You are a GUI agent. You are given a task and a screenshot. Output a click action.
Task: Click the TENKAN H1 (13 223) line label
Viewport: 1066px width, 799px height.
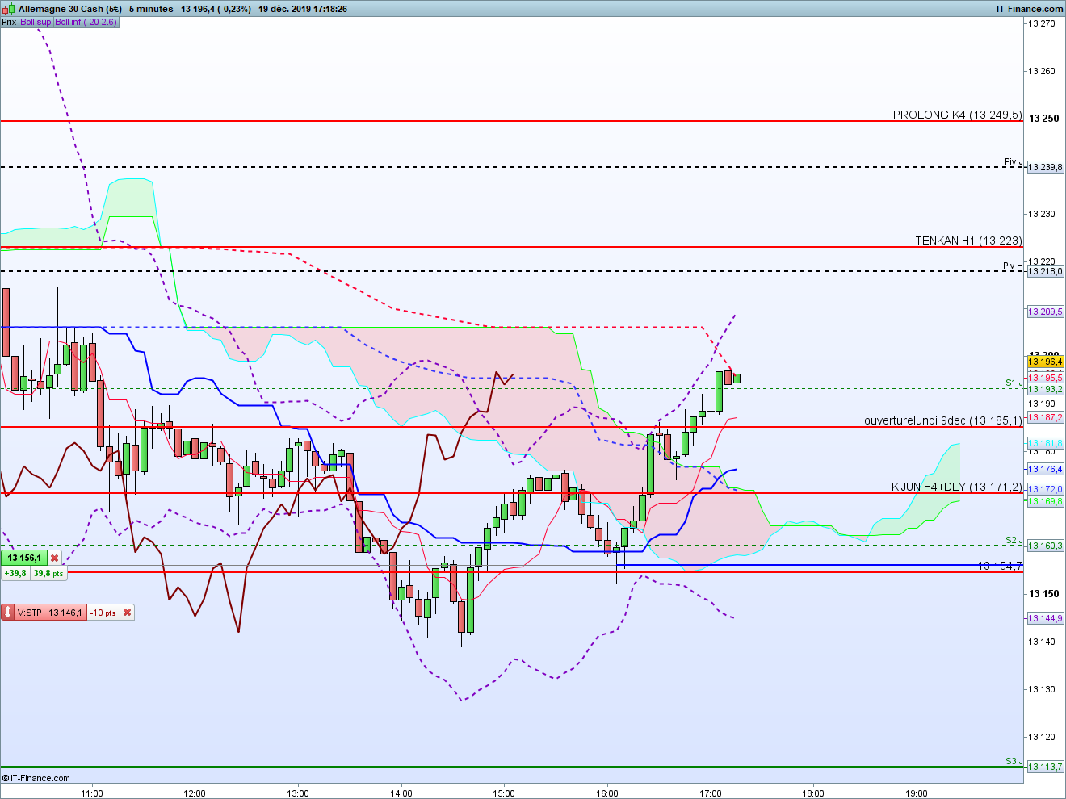[x=968, y=241]
